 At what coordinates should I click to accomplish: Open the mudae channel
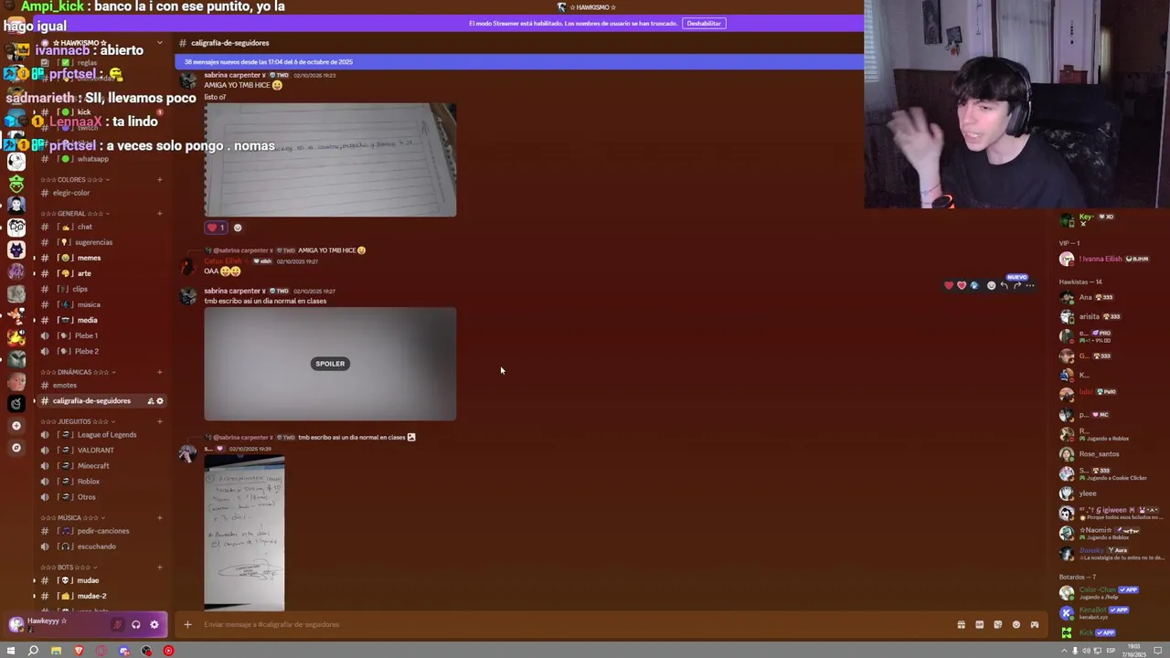click(101, 580)
